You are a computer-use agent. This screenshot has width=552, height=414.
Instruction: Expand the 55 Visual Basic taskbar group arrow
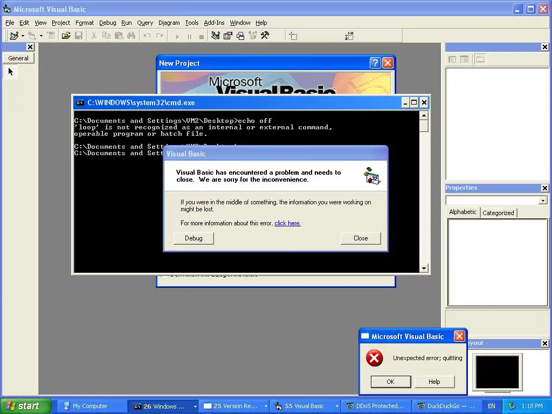pyautogui.click(x=337, y=406)
